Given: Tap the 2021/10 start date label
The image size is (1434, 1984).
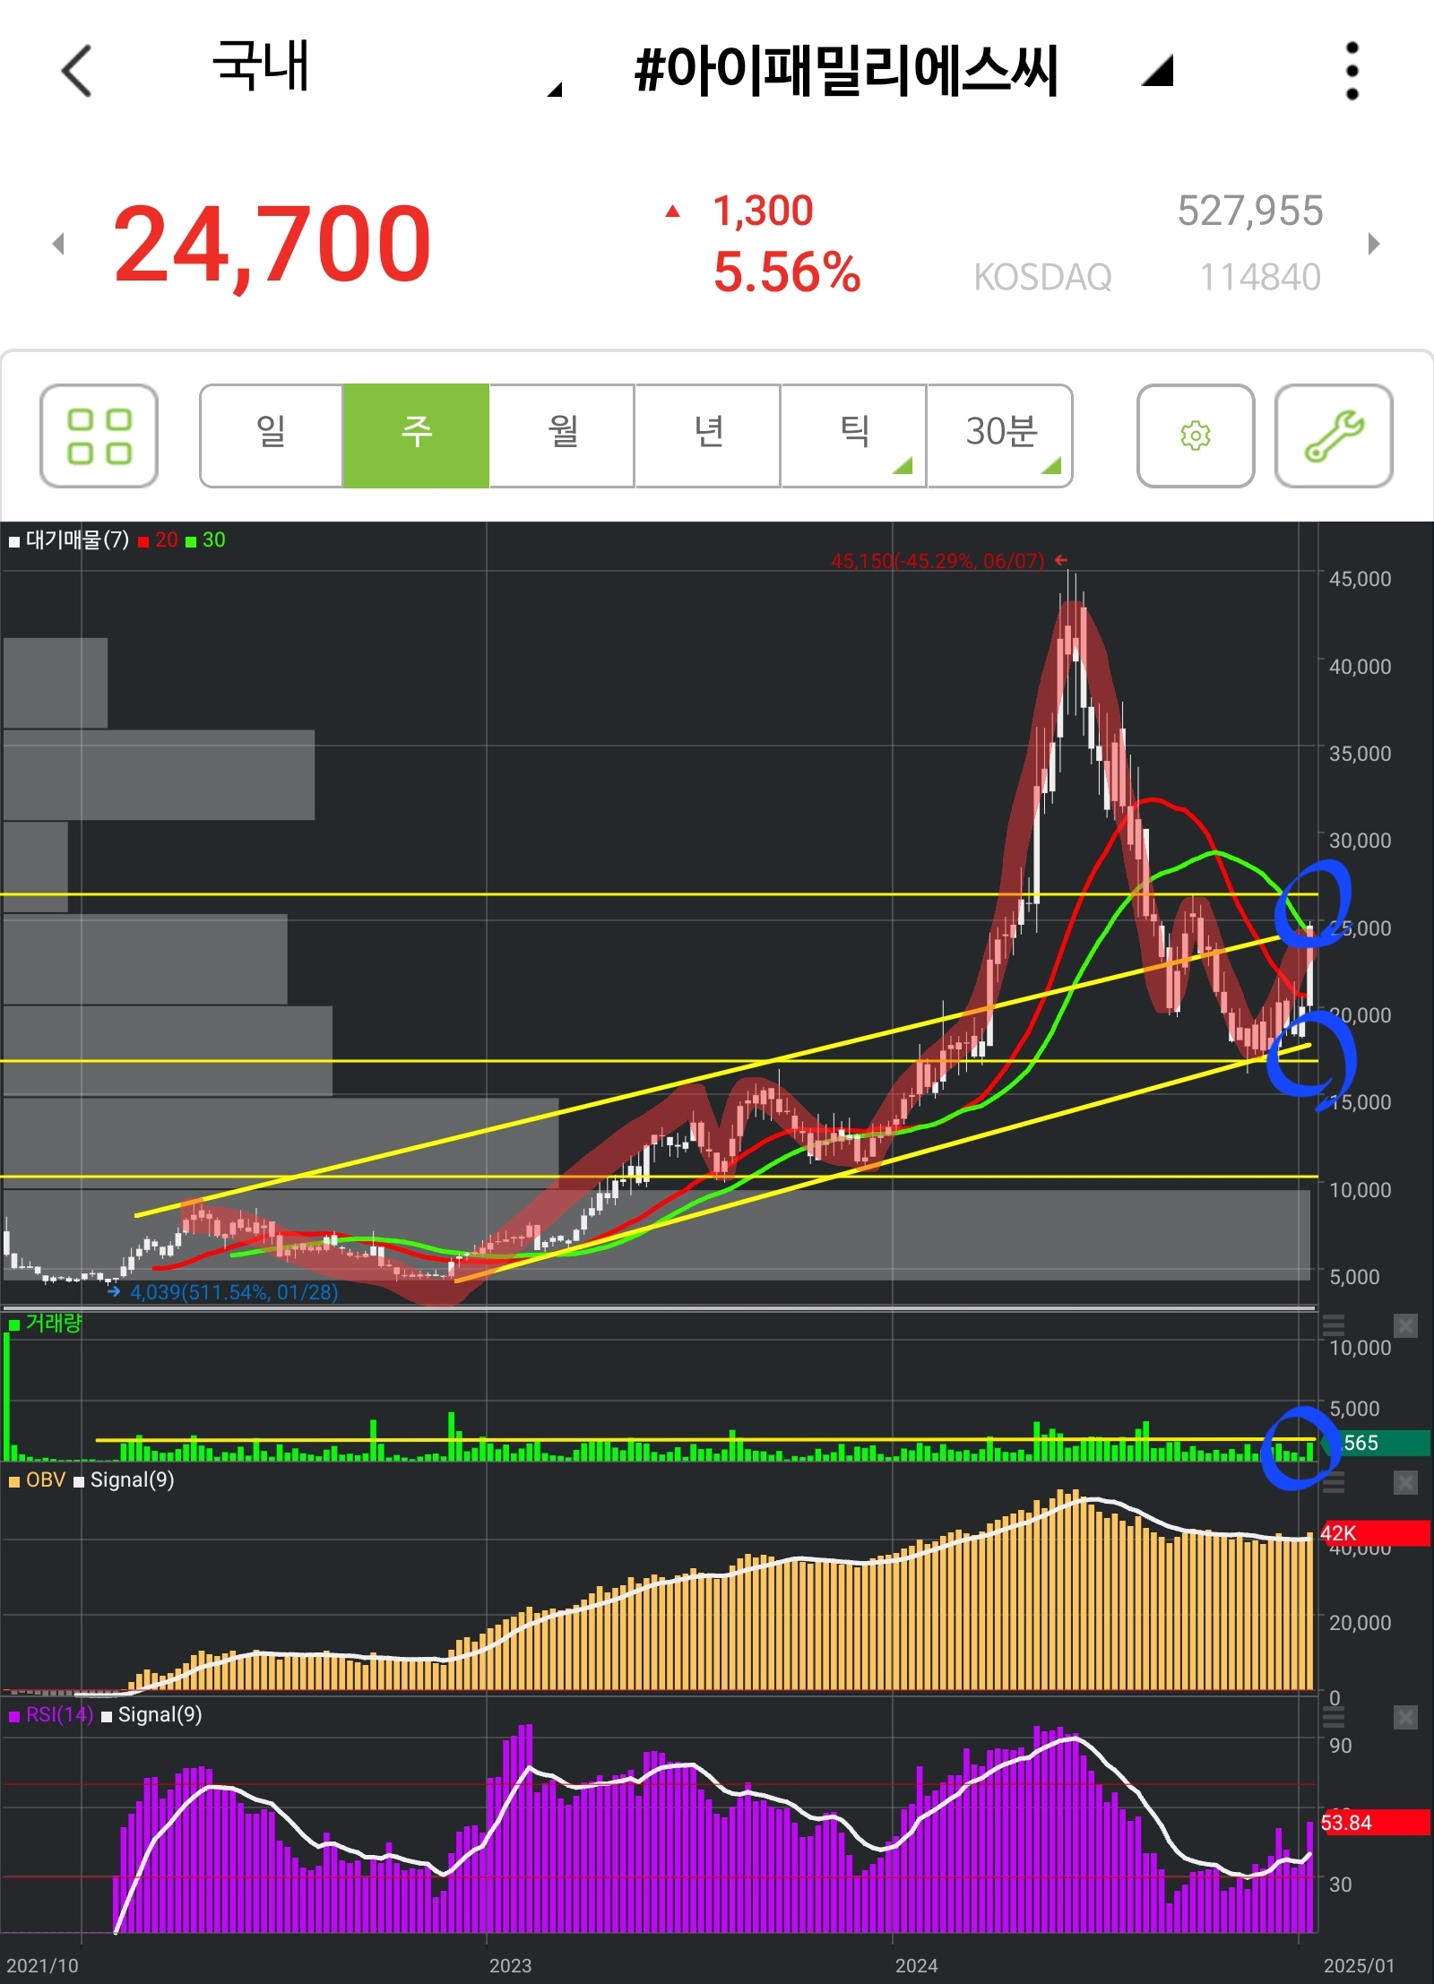Looking at the screenshot, I should (x=42, y=1965).
